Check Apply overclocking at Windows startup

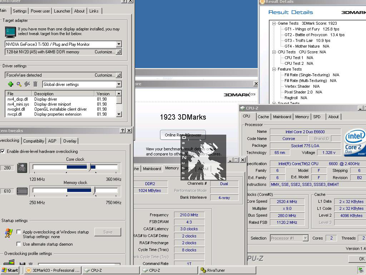(x=19, y=232)
